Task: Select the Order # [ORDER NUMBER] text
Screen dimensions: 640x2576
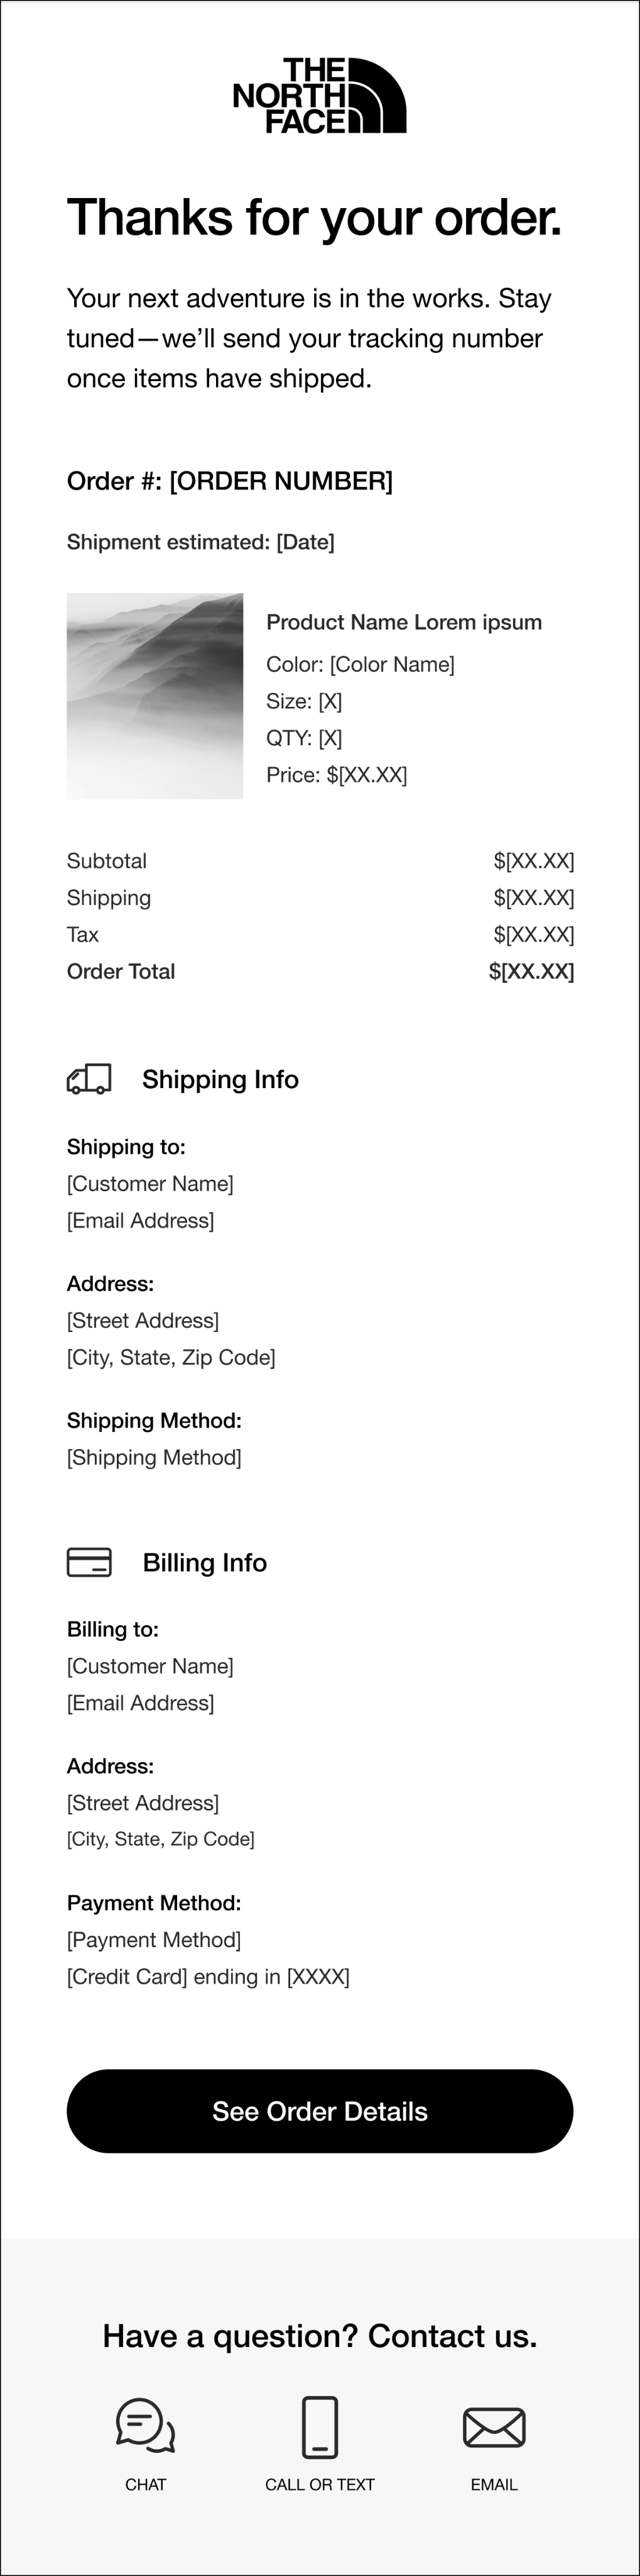Action: coord(230,481)
